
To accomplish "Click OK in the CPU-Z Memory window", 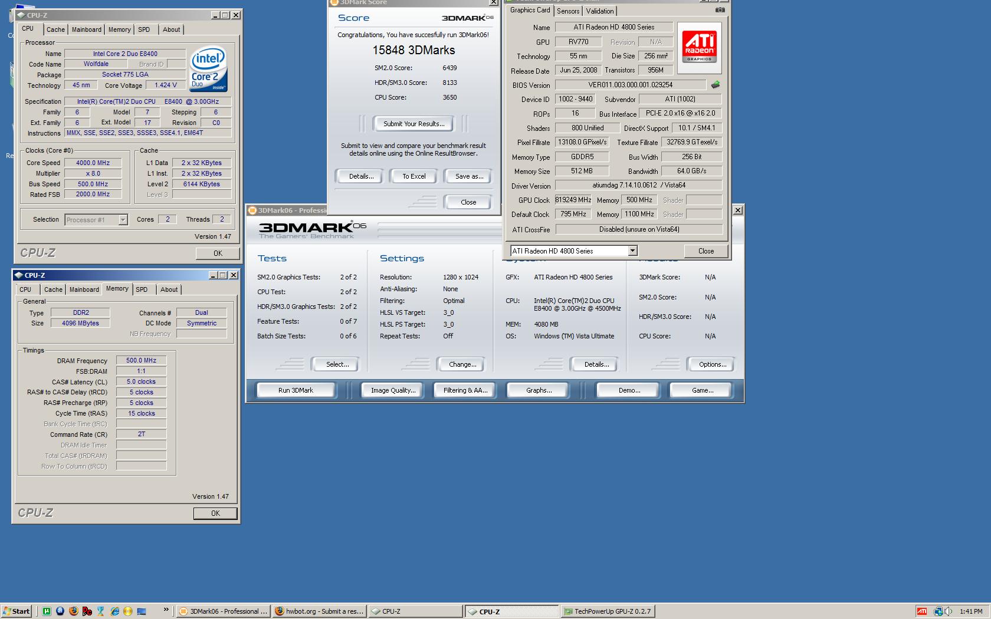I will pyautogui.click(x=215, y=513).
